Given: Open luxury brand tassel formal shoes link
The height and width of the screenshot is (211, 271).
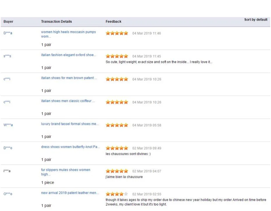Looking at the screenshot, I should pyautogui.click(x=70, y=124).
